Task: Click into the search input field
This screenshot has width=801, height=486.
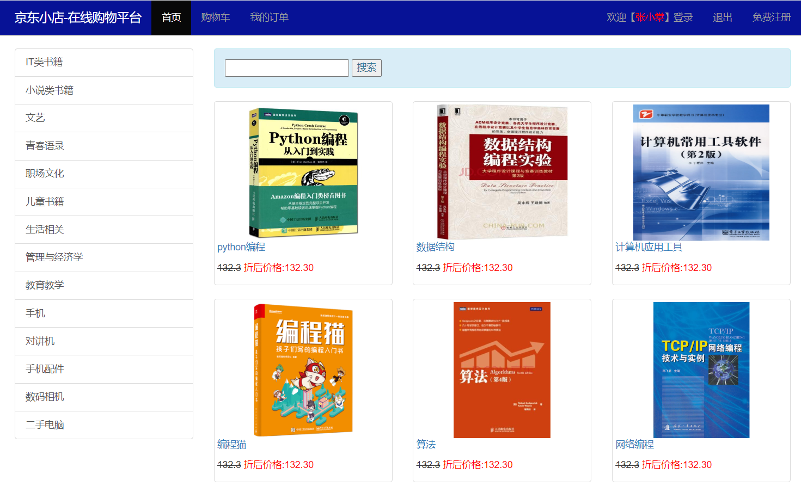Action: coord(287,68)
